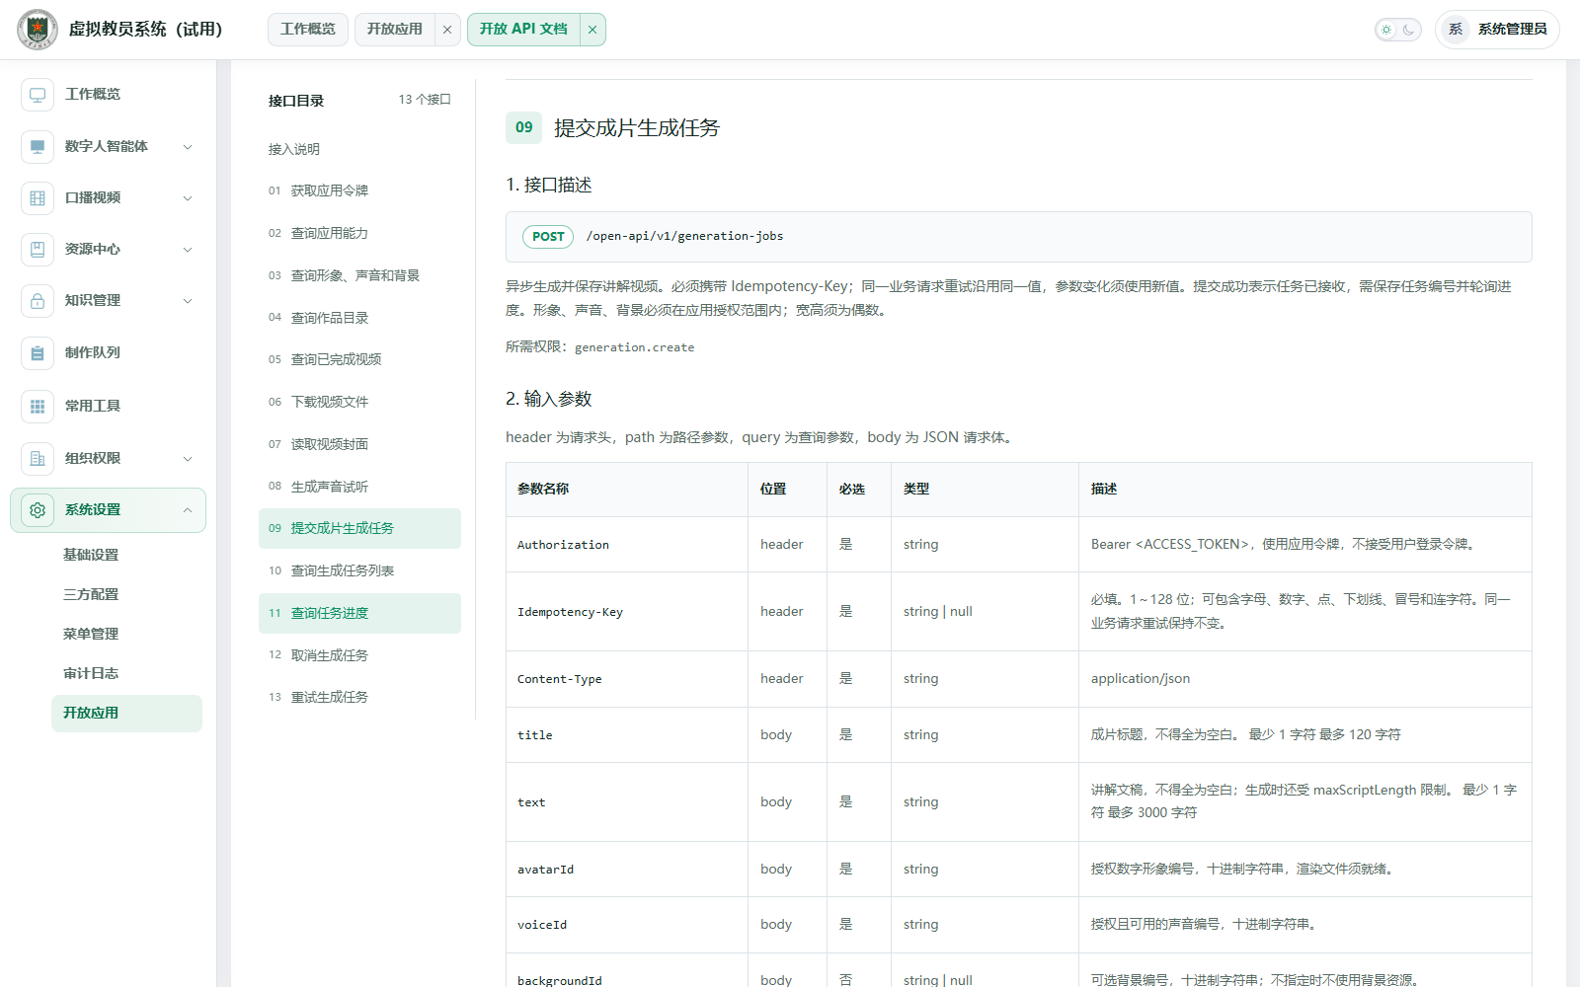Image resolution: width=1580 pixels, height=987 pixels.
Task: Click the 数字人智能体 sidebar icon
Action: (38, 146)
